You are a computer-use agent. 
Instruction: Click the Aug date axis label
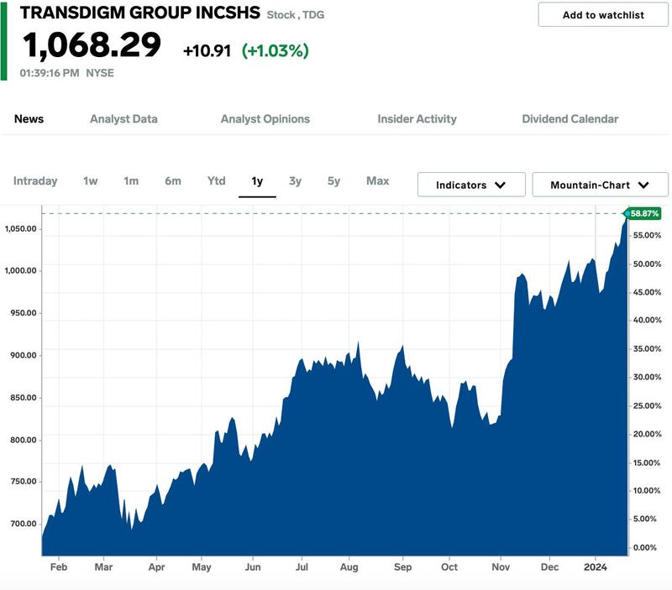pos(349,567)
